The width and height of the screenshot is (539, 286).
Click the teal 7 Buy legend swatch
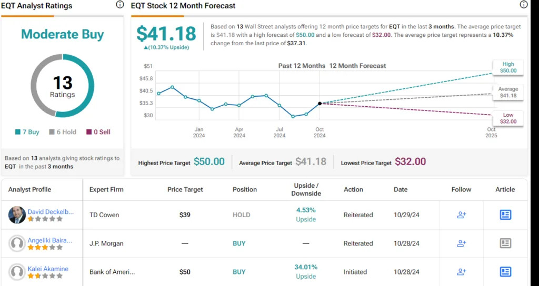(17, 132)
